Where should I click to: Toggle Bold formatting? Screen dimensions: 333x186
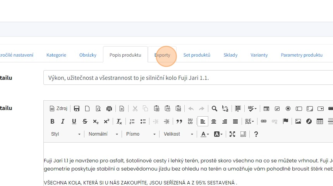[x=52, y=121]
